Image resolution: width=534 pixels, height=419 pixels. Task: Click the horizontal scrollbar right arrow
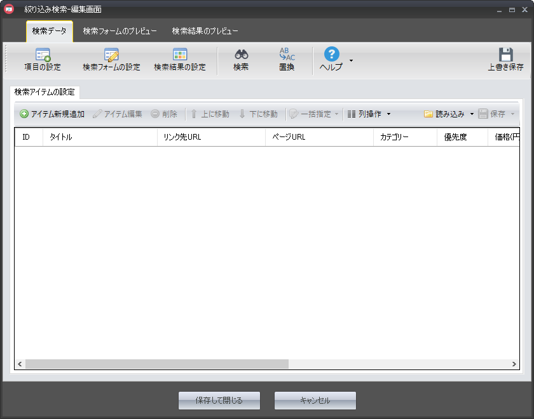tap(514, 364)
